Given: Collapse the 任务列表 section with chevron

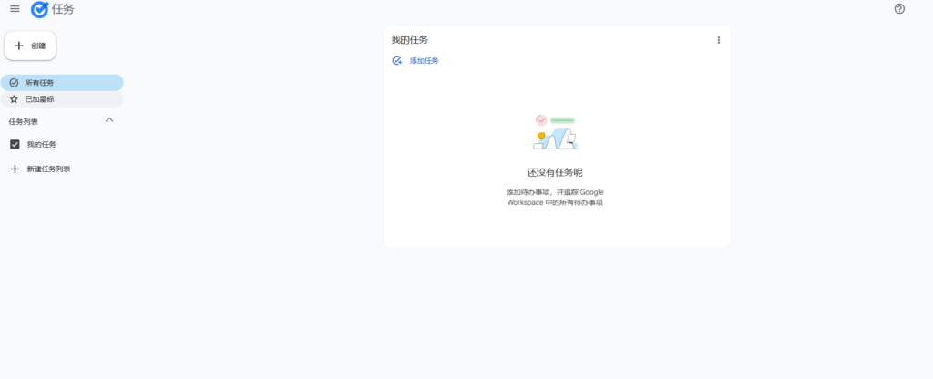Looking at the screenshot, I should coord(109,120).
